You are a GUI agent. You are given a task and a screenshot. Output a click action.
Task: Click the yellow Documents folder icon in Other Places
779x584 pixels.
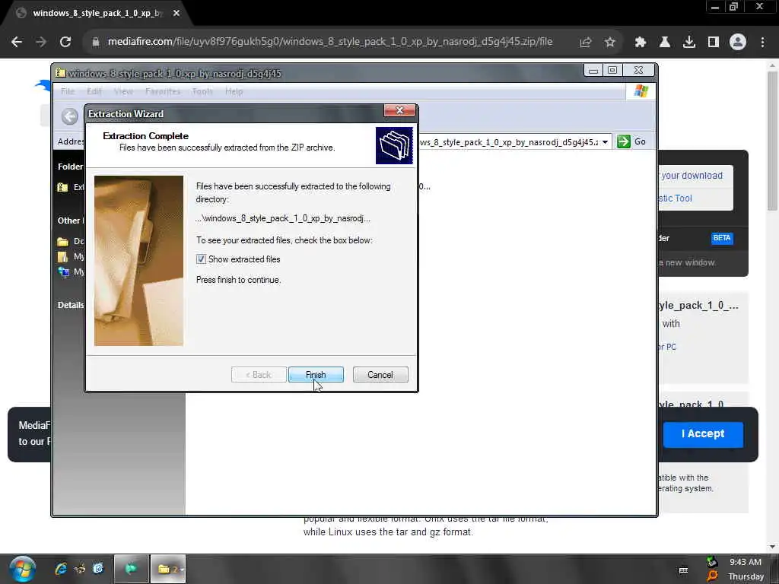pyautogui.click(x=62, y=241)
